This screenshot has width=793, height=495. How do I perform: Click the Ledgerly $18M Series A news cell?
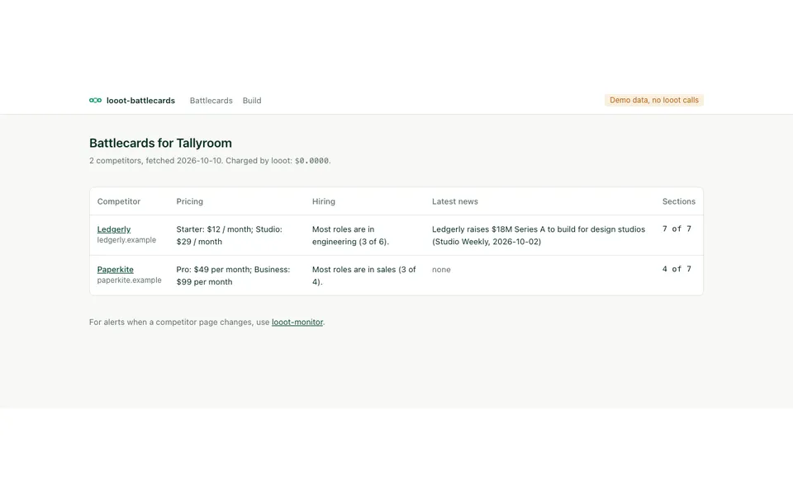pos(539,235)
